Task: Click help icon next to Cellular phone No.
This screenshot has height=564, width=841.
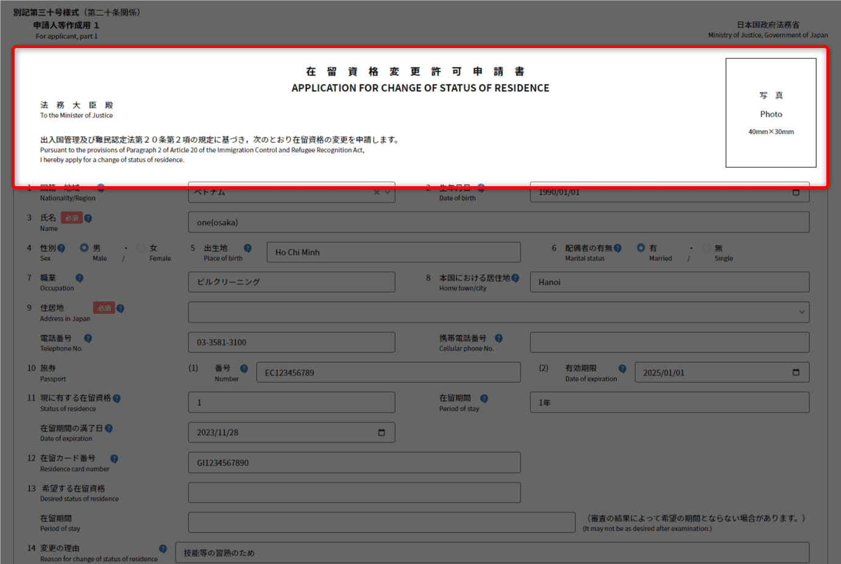Action: (499, 338)
